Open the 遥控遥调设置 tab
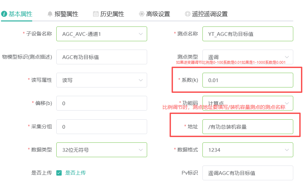The width and height of the screenshot is (306, 190). pos(209,14)
